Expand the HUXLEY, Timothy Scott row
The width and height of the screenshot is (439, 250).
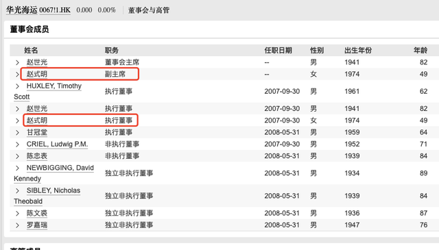[x=17, y=86]
